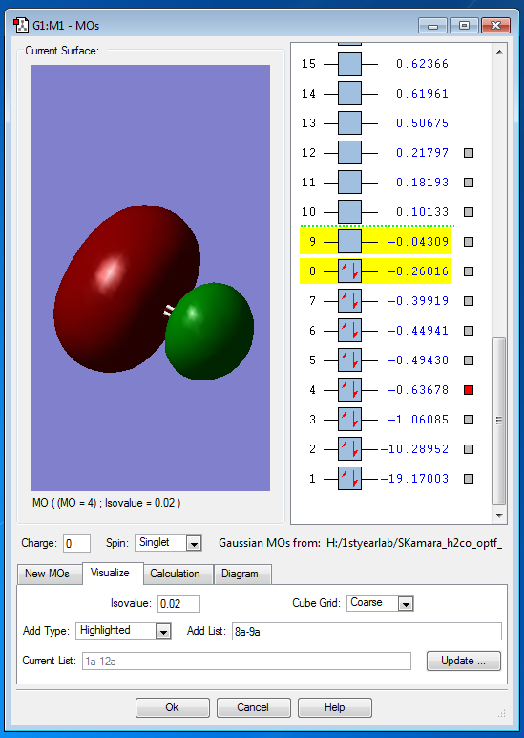Select the occupied orbital box for MO 5
Viewport: 524px width, 738px height.
tap(349, 360)
